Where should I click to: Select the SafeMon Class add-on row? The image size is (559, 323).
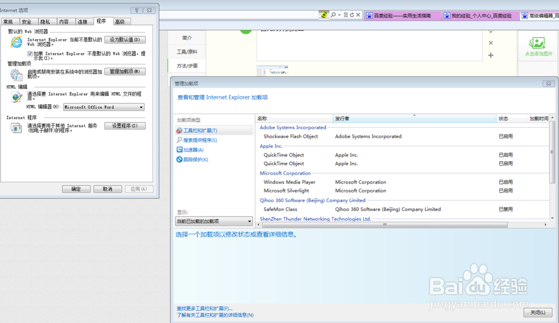click(x=402, y=209)
